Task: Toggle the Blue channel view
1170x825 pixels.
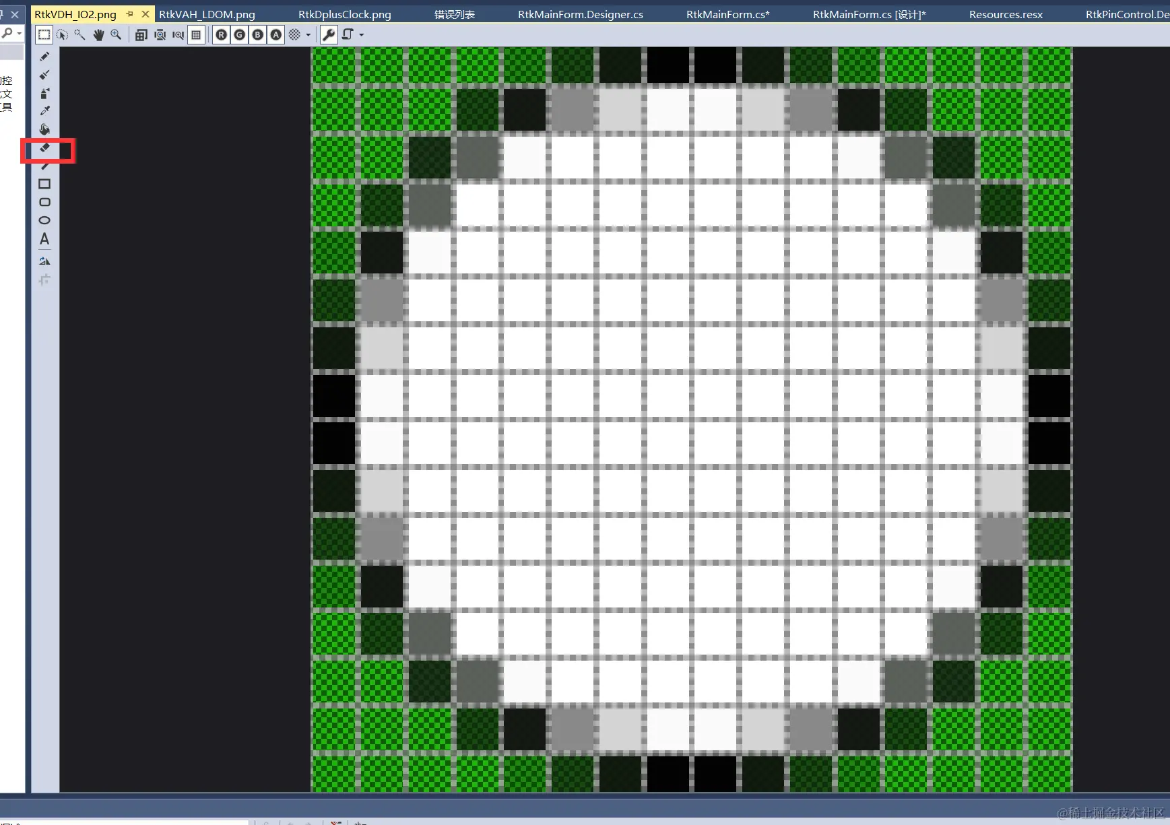Action: (258, 35)
